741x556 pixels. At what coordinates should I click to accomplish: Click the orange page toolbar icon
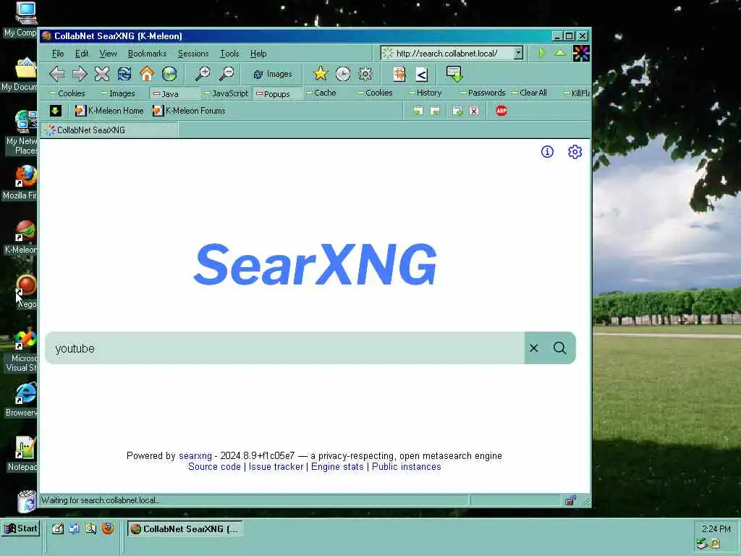point(399,74)
